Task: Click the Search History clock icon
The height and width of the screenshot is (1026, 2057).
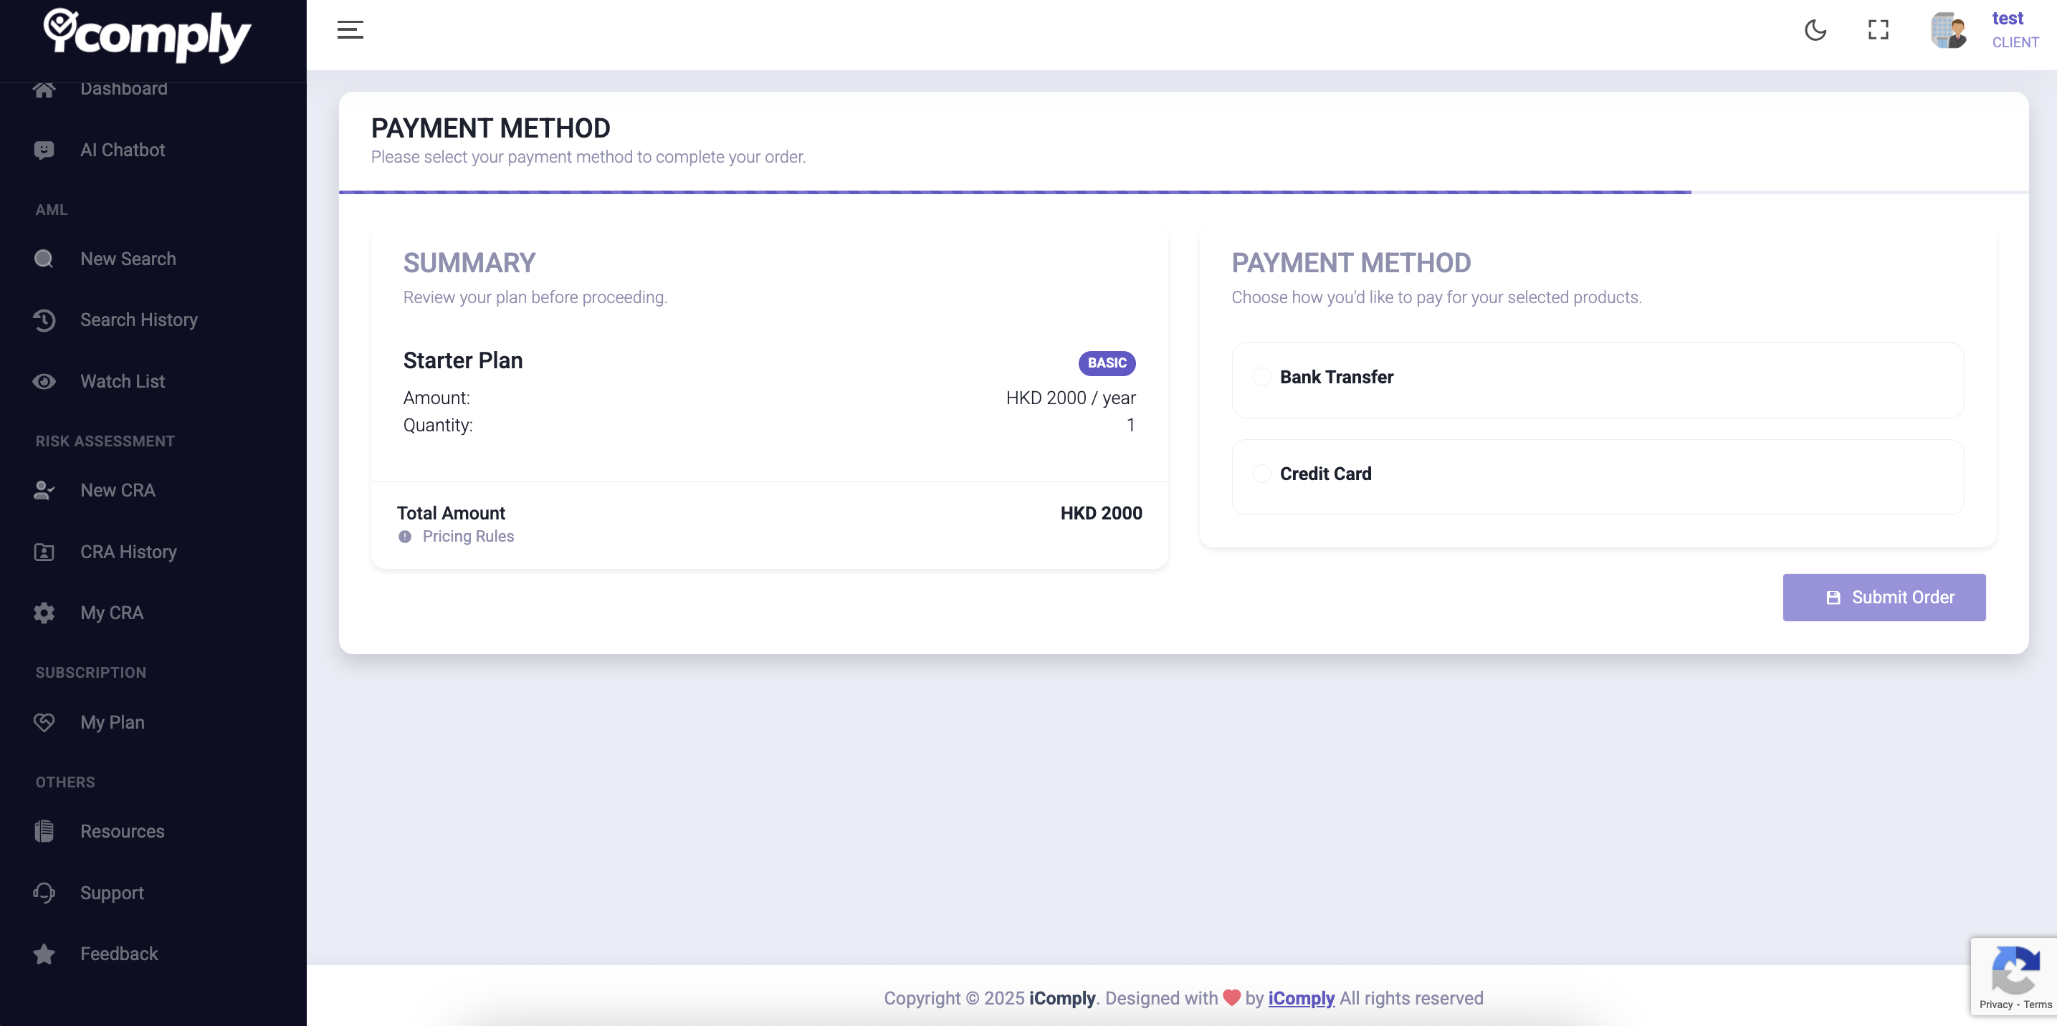Action: tap(44, 320)
